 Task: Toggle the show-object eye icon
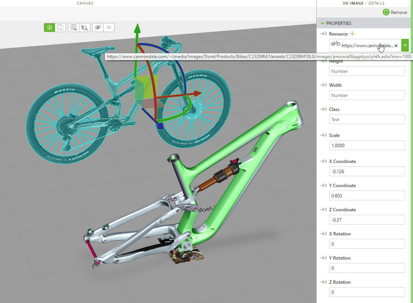point(109,27)
